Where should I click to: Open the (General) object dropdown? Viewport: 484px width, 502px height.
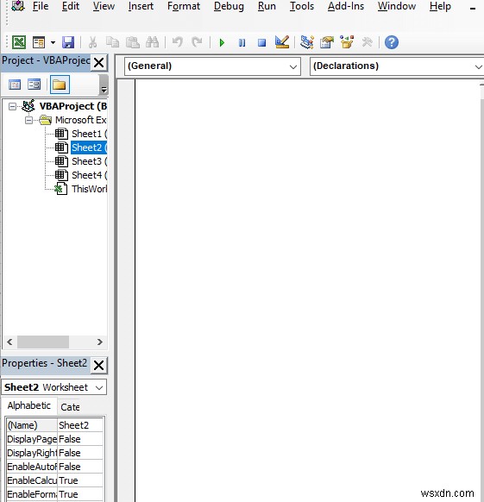(212, 66)
